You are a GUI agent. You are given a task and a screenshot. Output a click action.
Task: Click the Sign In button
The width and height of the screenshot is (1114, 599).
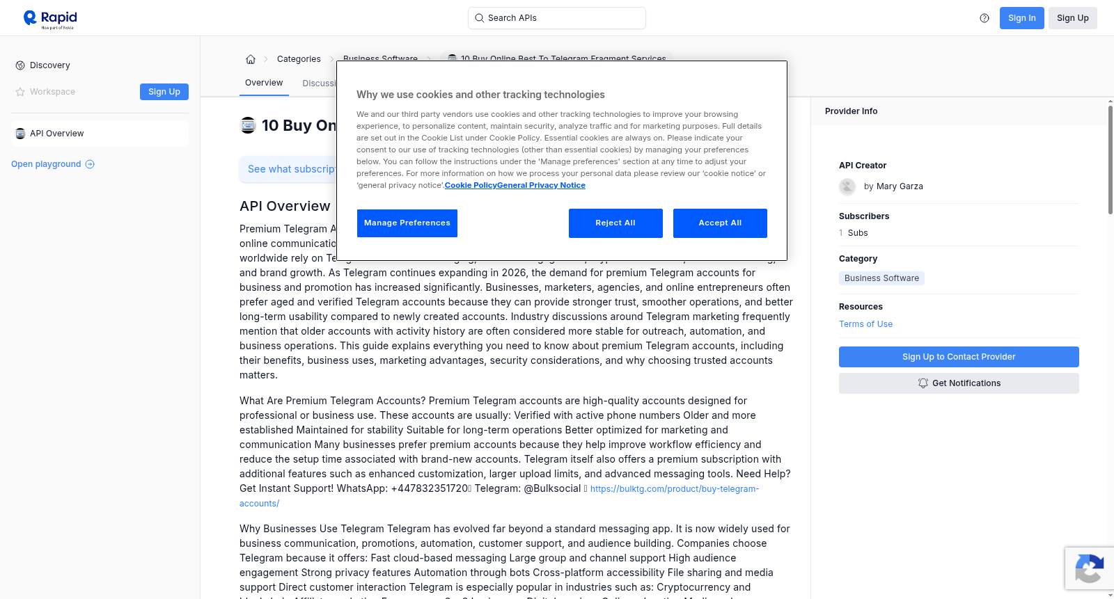[1021, 18]
